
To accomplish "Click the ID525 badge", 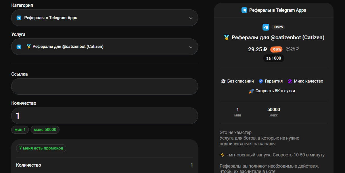I will point(278,27).
